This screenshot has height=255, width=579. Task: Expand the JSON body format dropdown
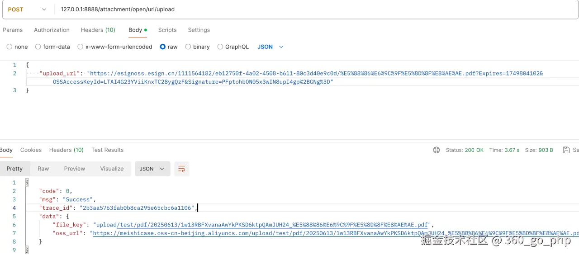click(271, 47)
